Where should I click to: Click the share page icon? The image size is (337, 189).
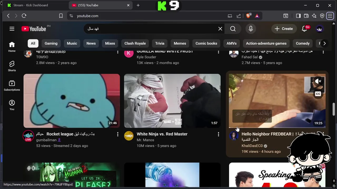click(239, 16)
